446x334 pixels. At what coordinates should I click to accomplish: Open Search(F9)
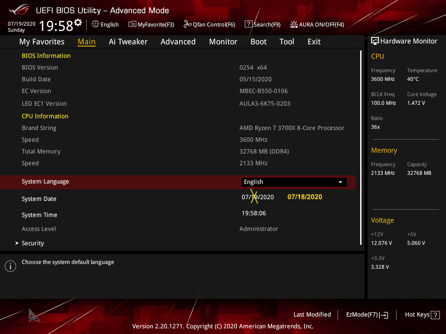click(263, 24)
